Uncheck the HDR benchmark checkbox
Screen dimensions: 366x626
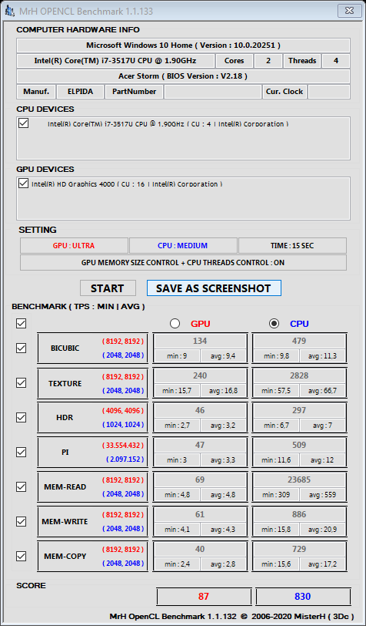[x=21, y=418]
